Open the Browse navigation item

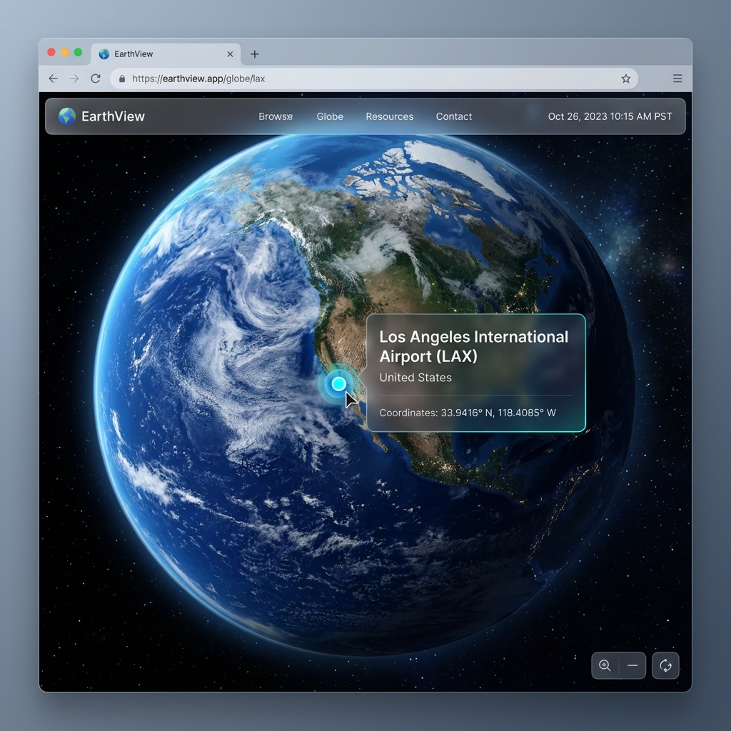point(276,116)
